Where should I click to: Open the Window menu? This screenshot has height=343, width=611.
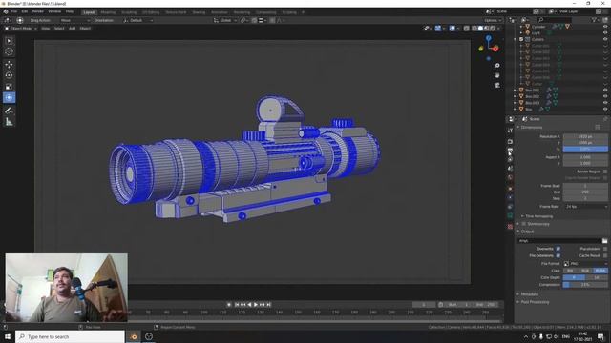point(54,11)
